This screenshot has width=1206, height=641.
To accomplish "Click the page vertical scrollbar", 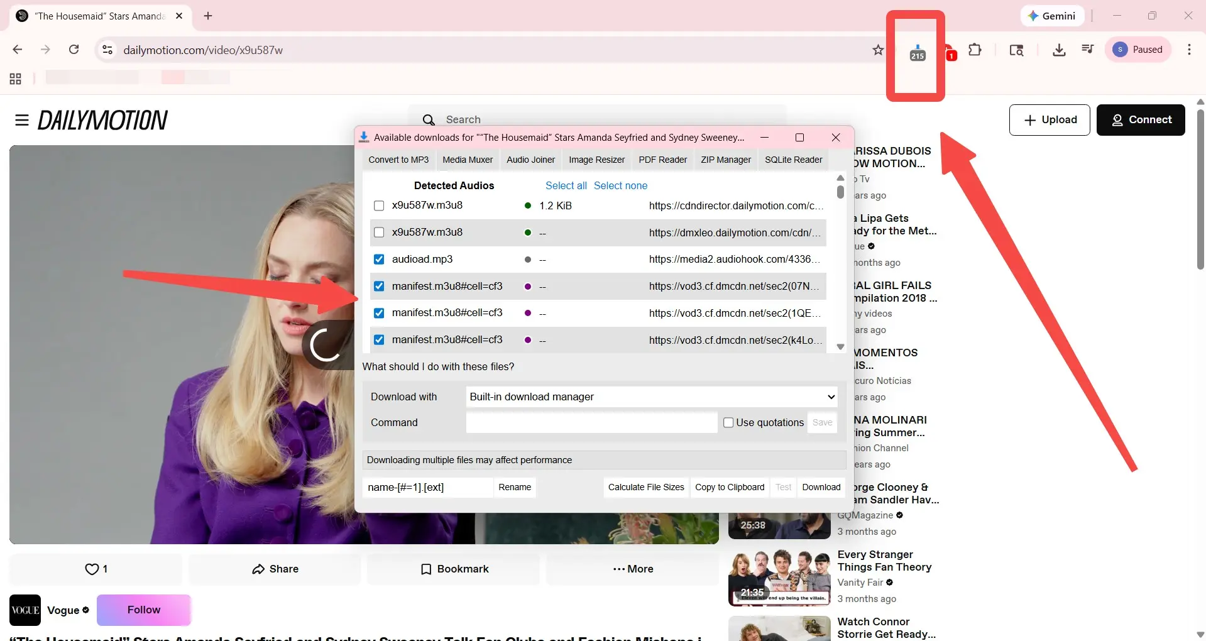I will point(1200,189).
